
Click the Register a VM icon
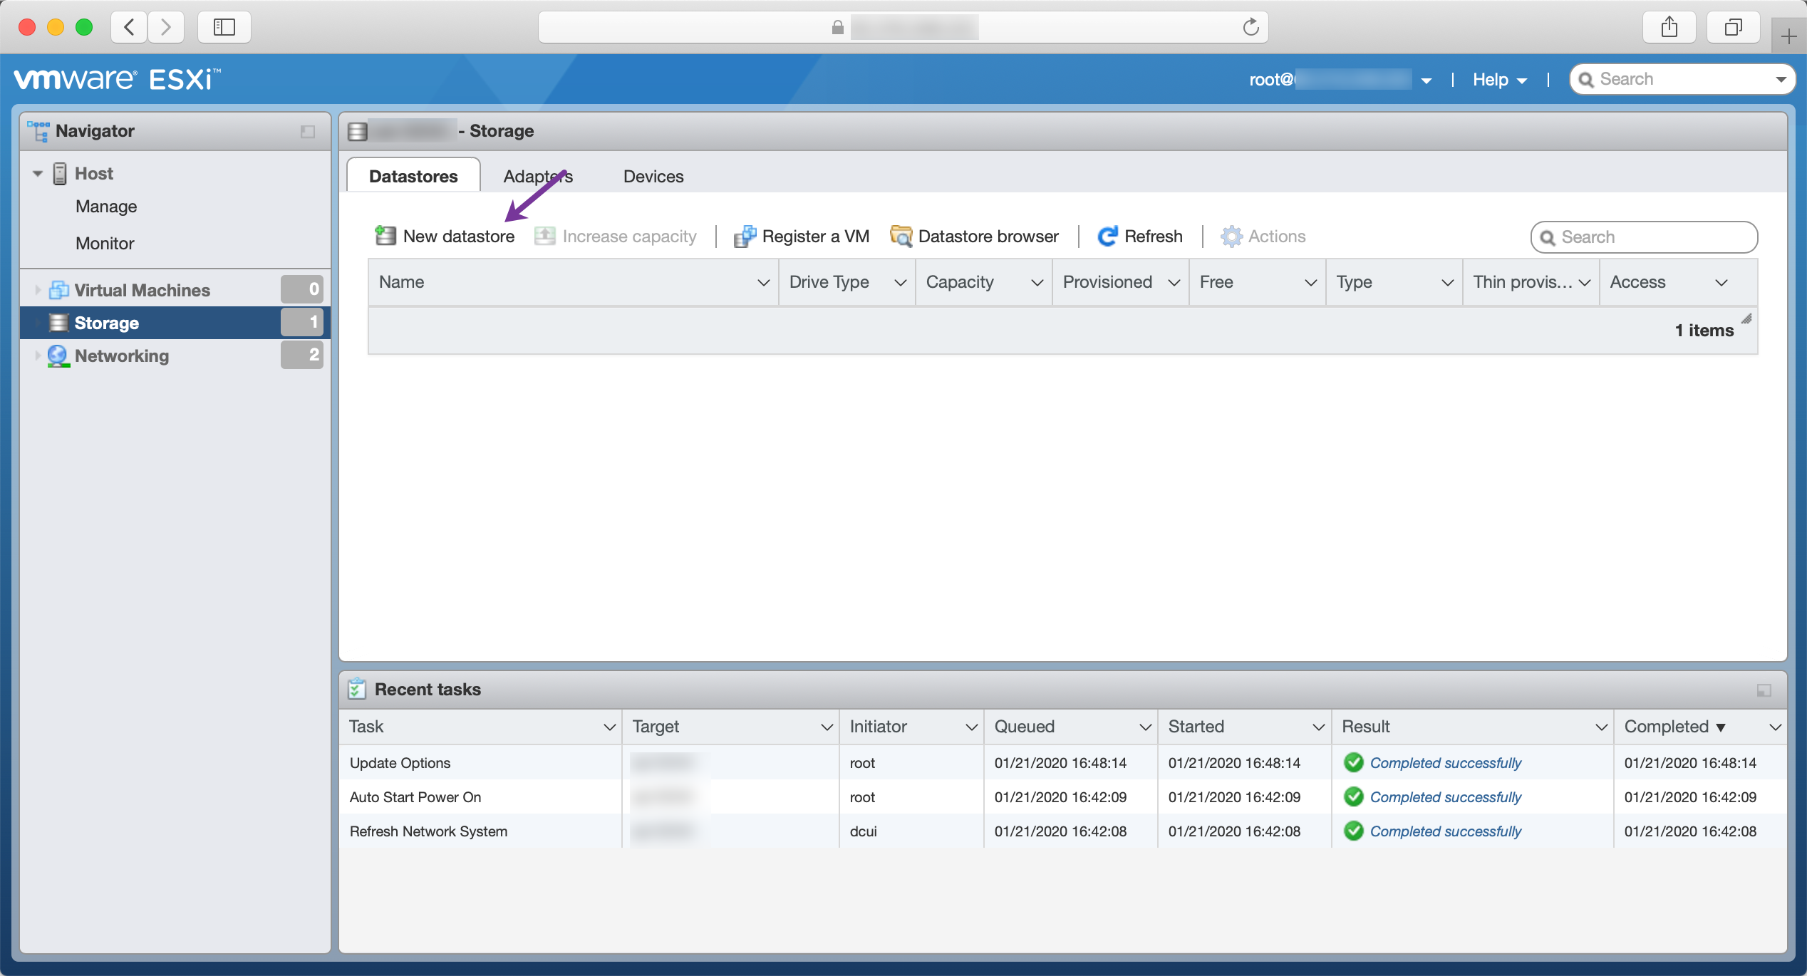[x=745, y=236]
